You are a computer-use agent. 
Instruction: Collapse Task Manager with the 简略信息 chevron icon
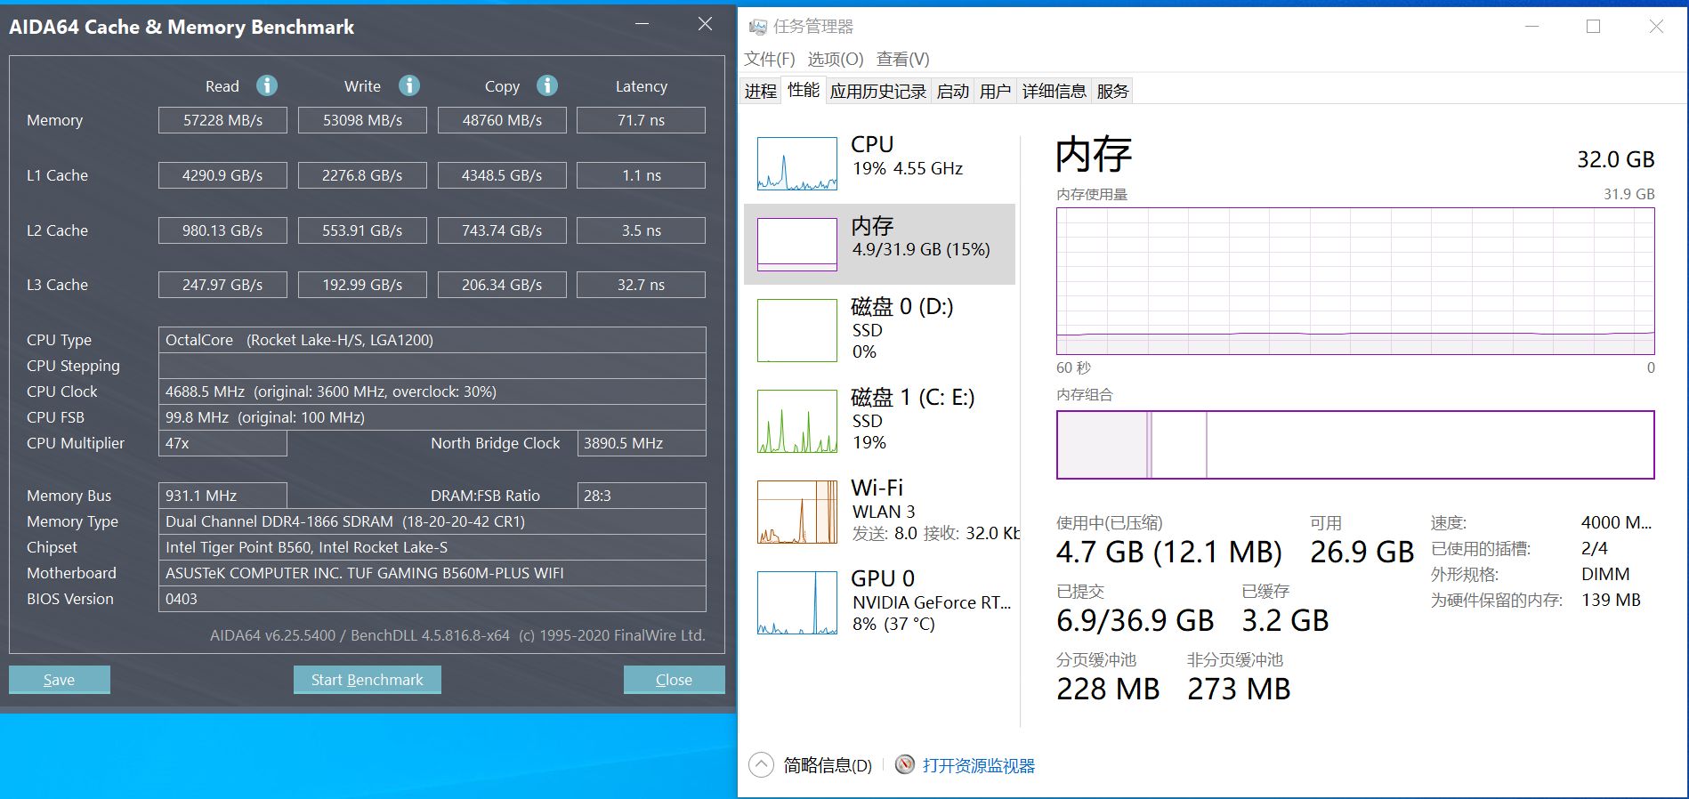coord(761,765)
